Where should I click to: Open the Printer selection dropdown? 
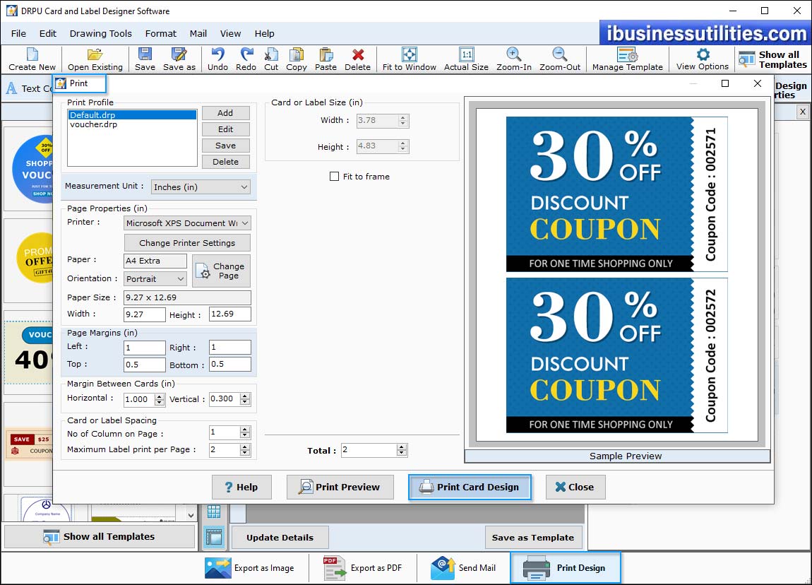pos(187,223)
